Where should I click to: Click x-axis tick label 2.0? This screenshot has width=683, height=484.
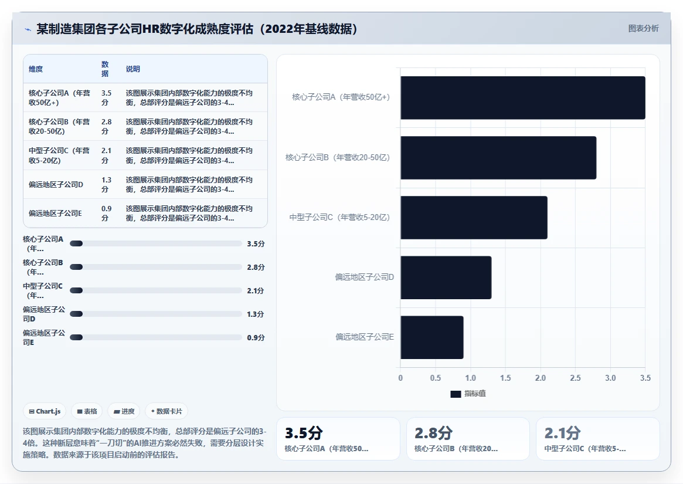tap(540, 378)
